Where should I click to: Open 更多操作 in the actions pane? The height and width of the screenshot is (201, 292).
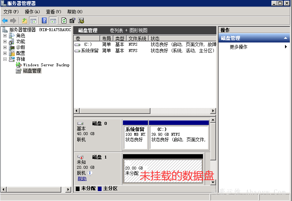pyautogui.click(x=238, y=47)
